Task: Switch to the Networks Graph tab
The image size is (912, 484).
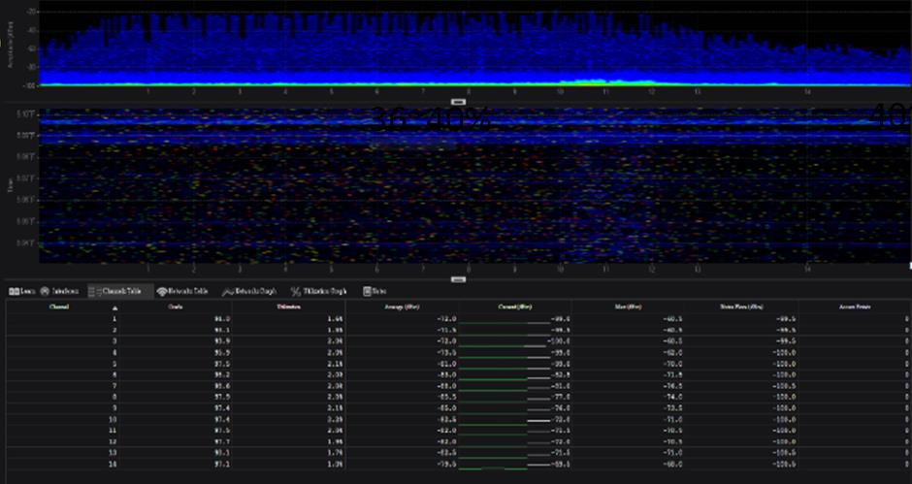Action: (x=249, y=291)
